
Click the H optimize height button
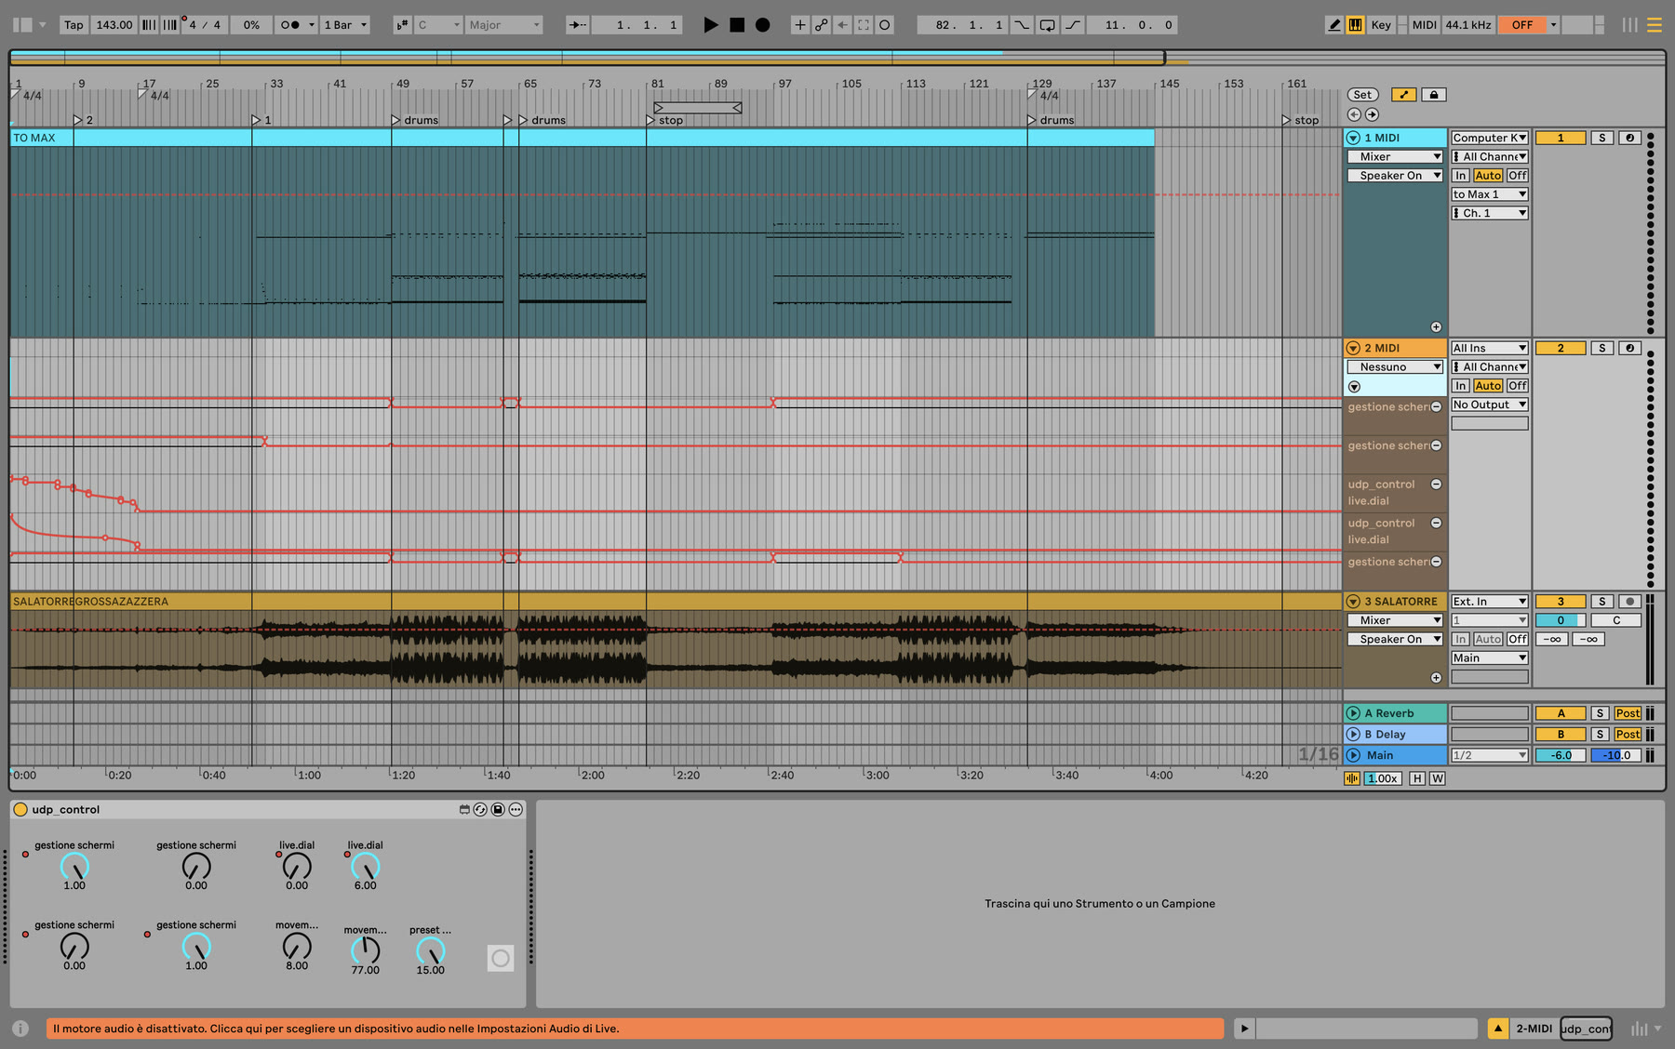(x=1417, y=778)
